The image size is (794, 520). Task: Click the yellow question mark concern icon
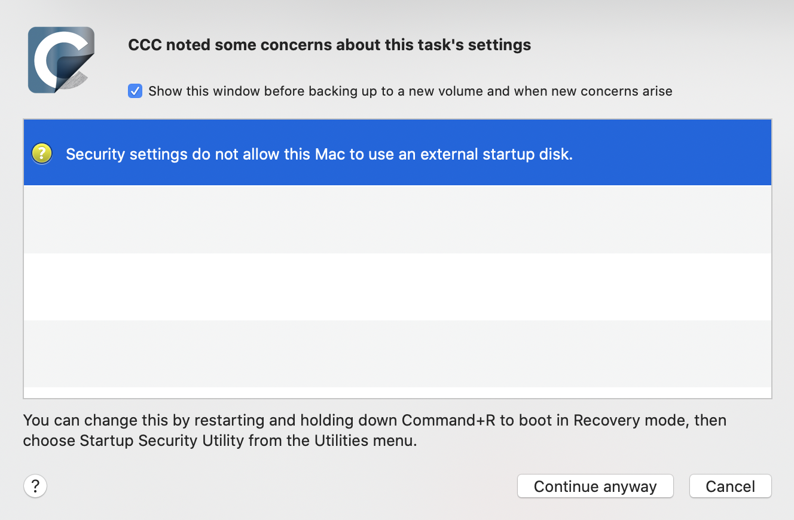(42, 154)
